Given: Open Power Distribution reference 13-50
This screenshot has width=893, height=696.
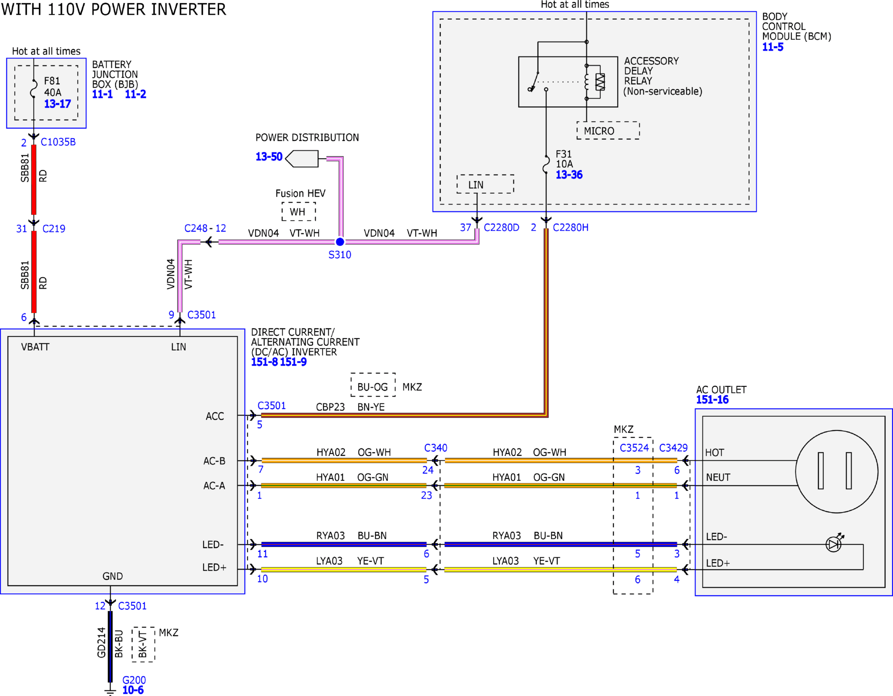Looking at the screenshot, I should pyautogui.click(x=269, y=157).
